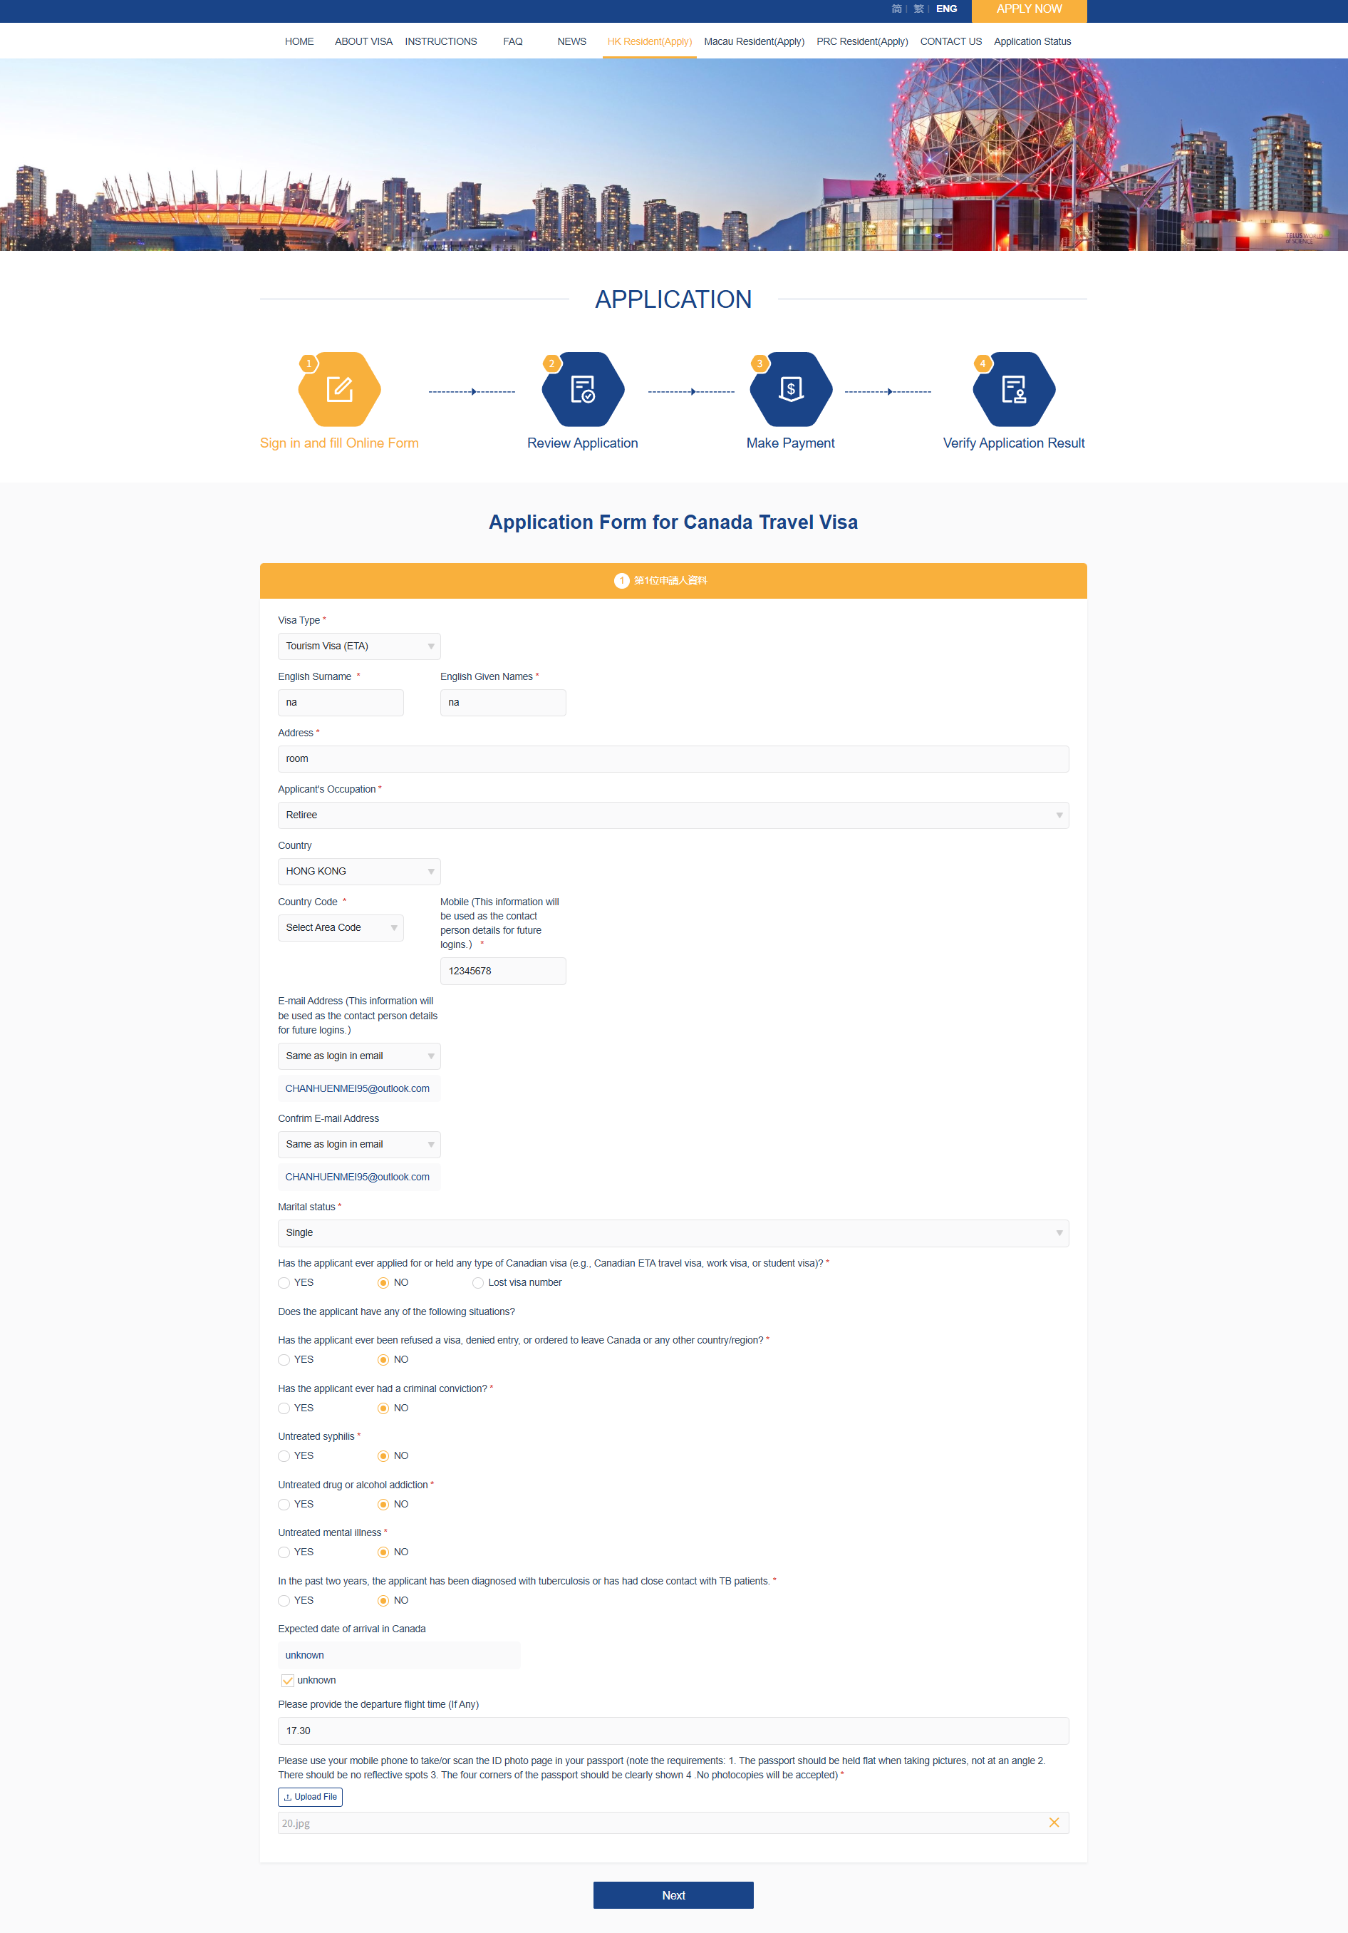Select YES for criminal conviction question

pyautogui.click(x=284, y=1408)
